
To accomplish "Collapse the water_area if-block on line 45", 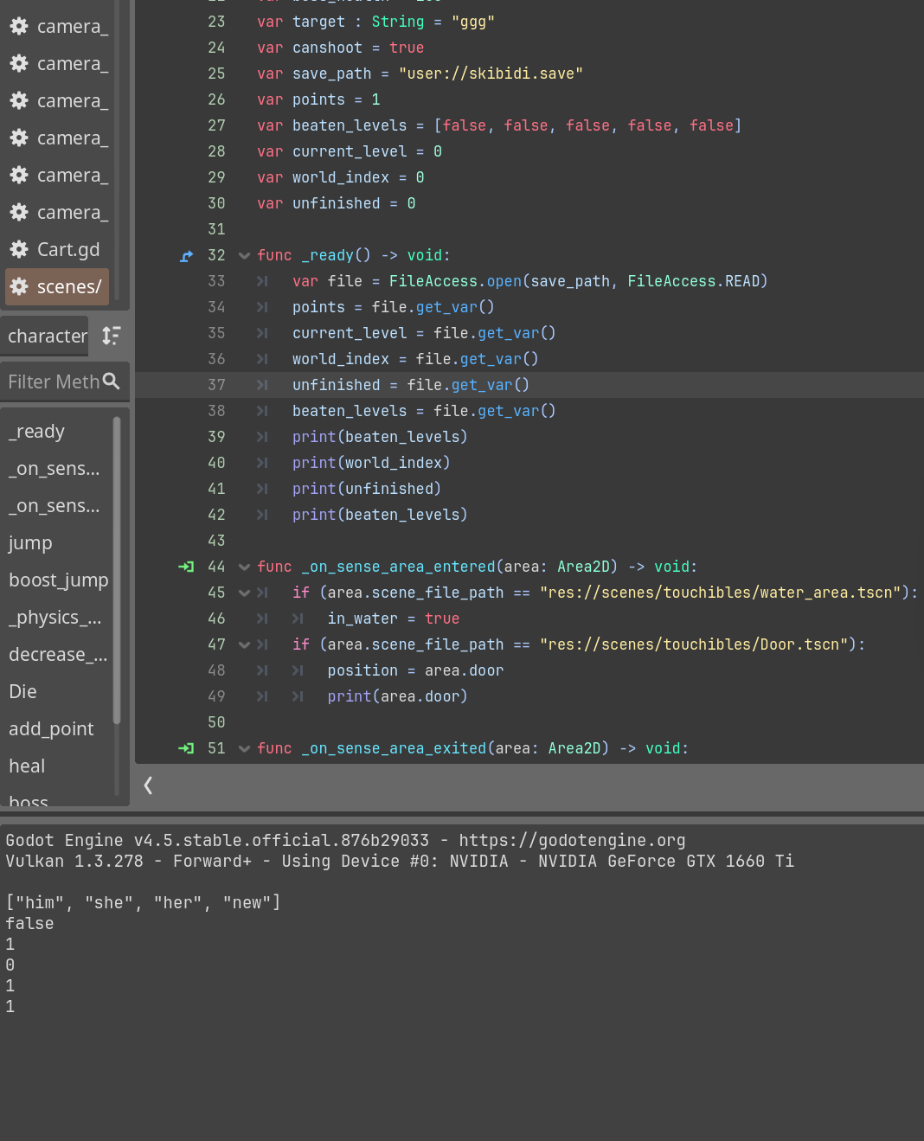I will click(244, 593).
